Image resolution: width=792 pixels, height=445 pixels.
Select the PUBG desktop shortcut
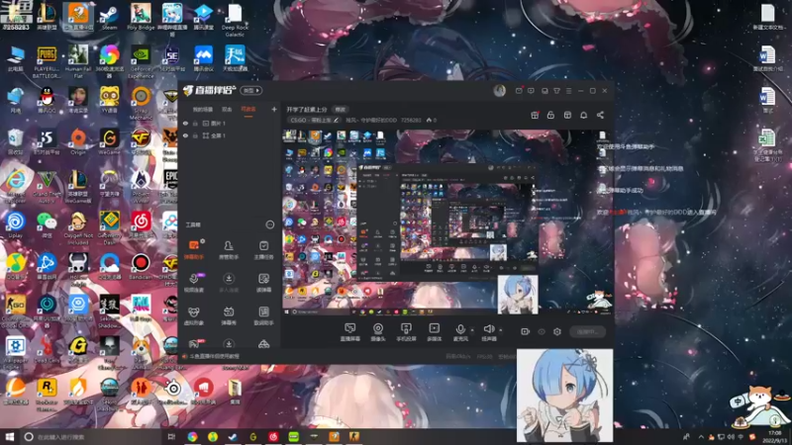47,62
